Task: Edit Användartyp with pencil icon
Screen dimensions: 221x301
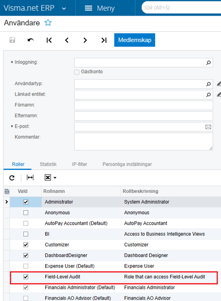Action: click(x=219, y=84)
